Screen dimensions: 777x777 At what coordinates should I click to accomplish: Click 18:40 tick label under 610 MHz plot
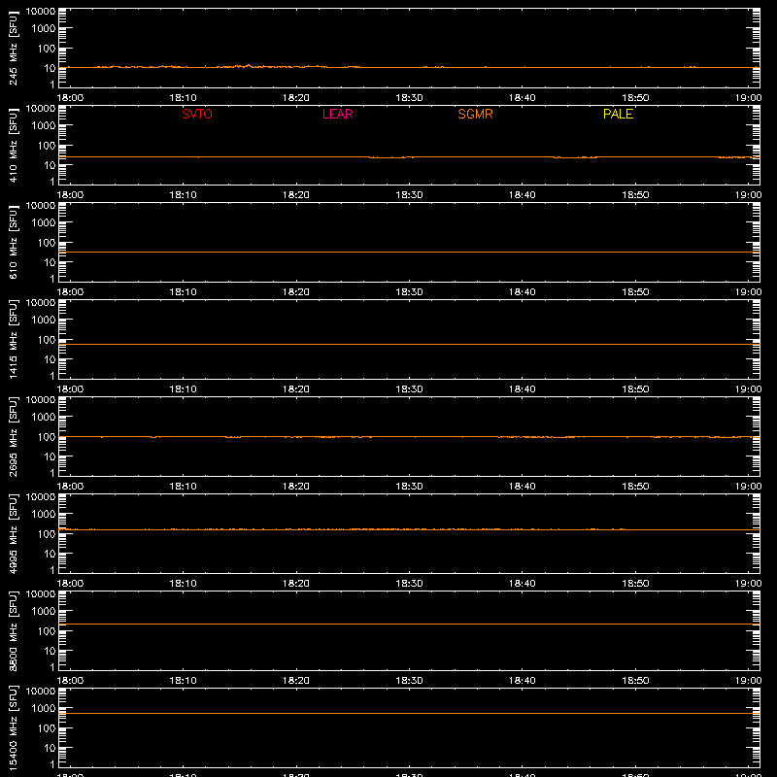pyautogui.click(x=523, y=292)
